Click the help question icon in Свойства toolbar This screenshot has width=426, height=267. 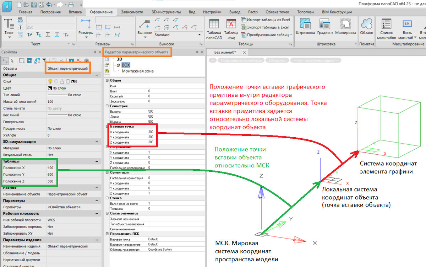pyautogui.click(x=86, y=60)
